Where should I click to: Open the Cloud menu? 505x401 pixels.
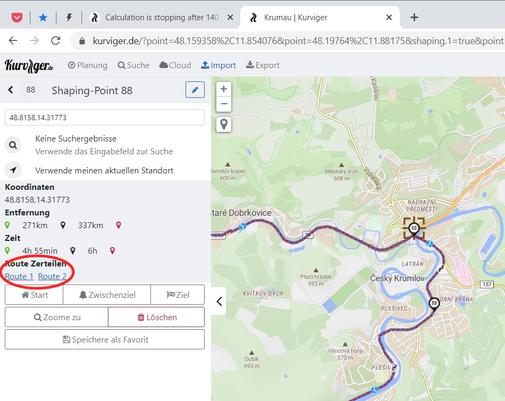click(x=175, y=65)
